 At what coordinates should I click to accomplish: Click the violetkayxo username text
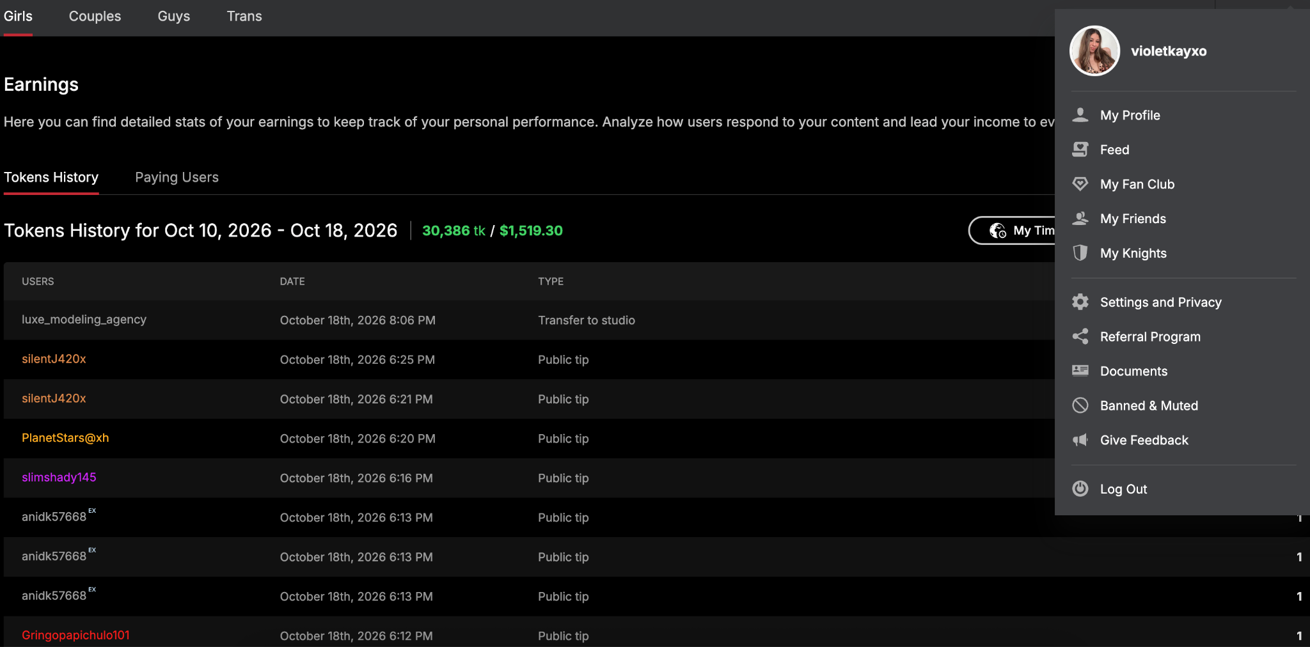tap(1169, 51)
